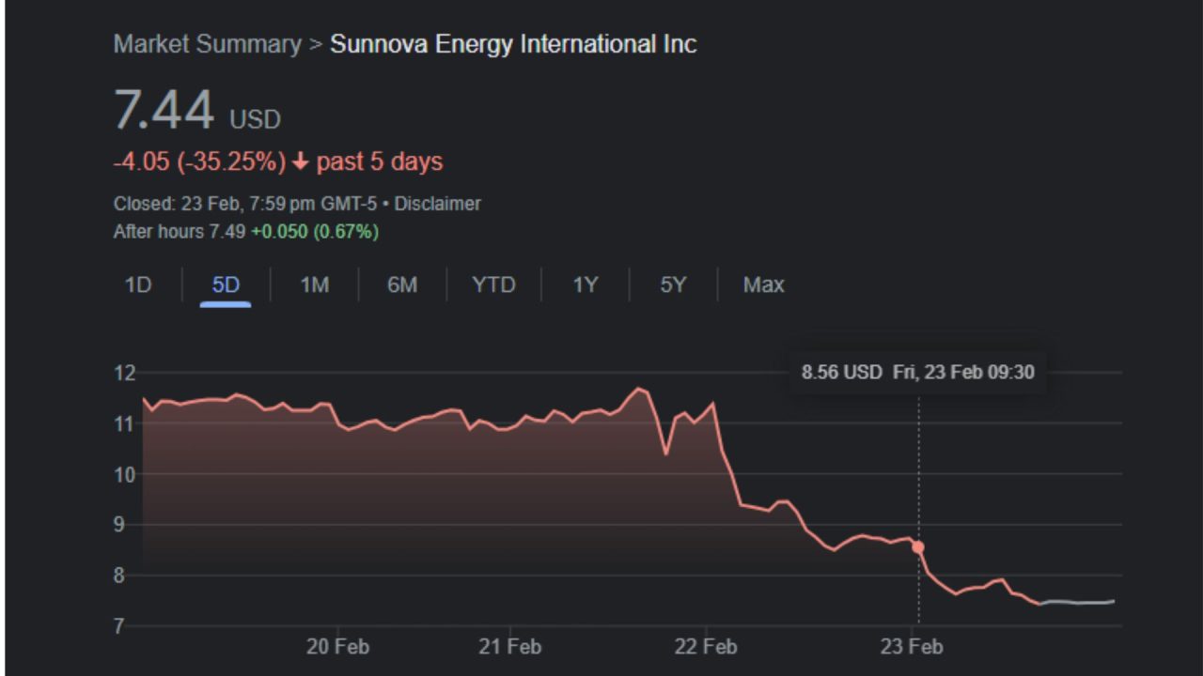
Task: Select the 1D time range tab
Action: (x=138, y=284)
